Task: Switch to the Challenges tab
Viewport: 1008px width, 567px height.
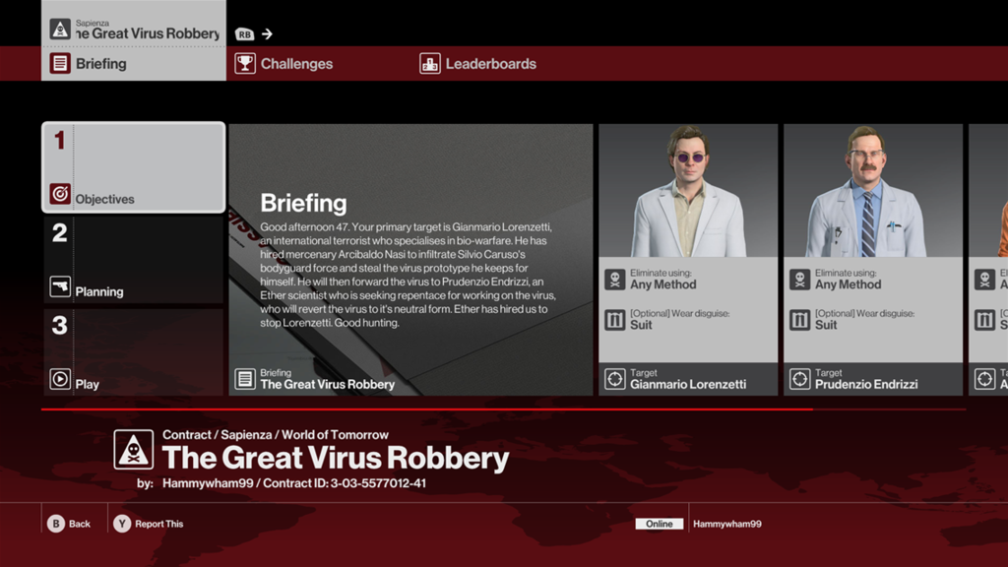Action: pyautogui.click(x=283, y=64)
